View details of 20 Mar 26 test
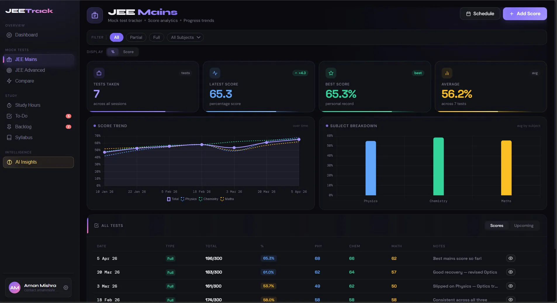Viewport: 557px width, 303px height. click(511, 272)
